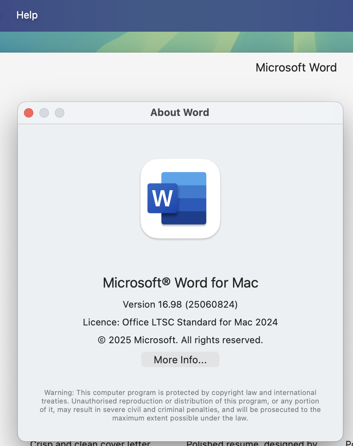Click the More Info... button
The width and height of the screenshot is (353, 446).
point(180,359)
